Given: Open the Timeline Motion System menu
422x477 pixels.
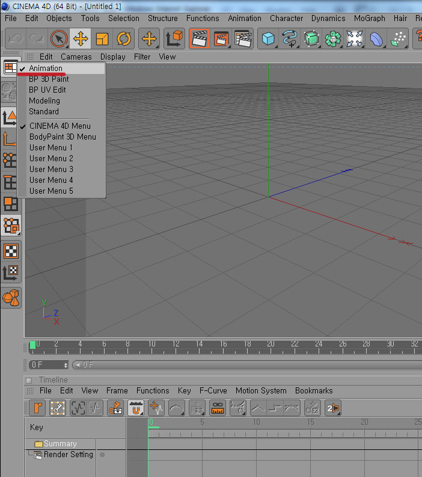Looking at the screenshot, I should (261, 390).
